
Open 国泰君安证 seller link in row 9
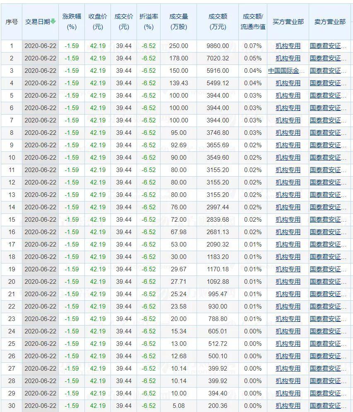(x=328, y=145)
